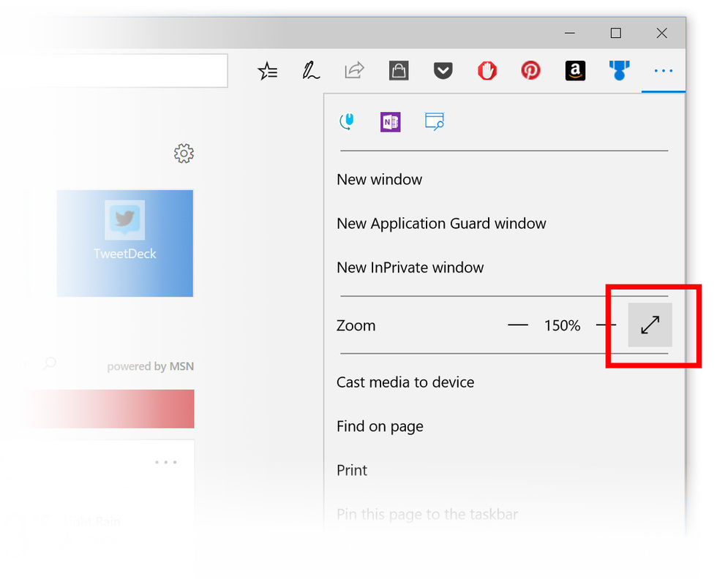The width and height of the screenshot is (717, 579).
Task: Click the Add notes pen icon
Action: [311, 71]
